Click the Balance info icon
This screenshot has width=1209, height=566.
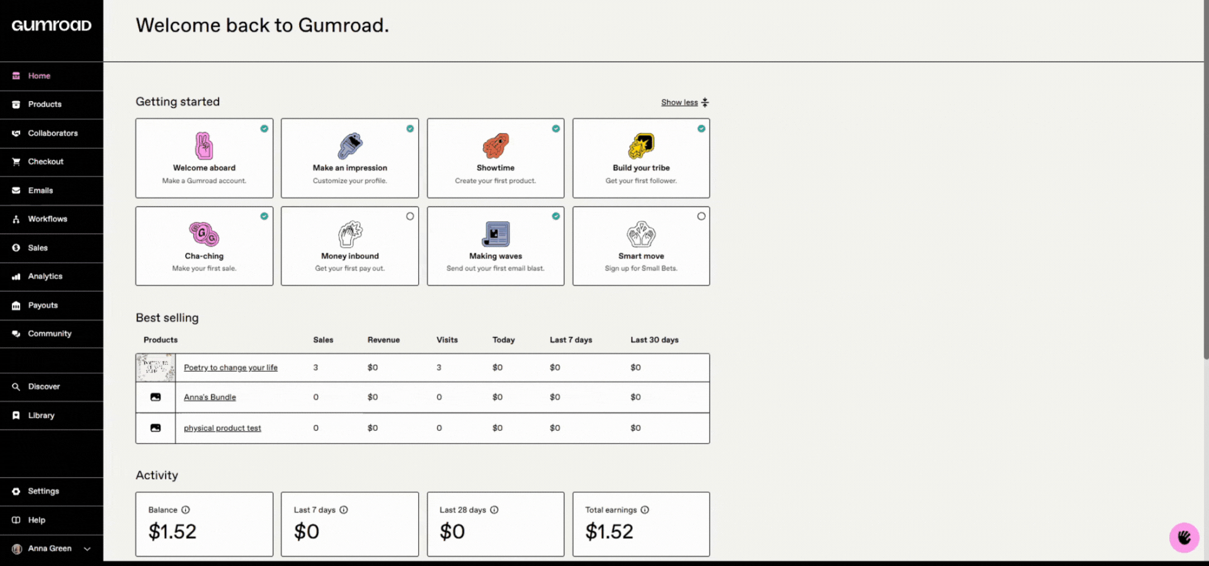pos(186,510)
